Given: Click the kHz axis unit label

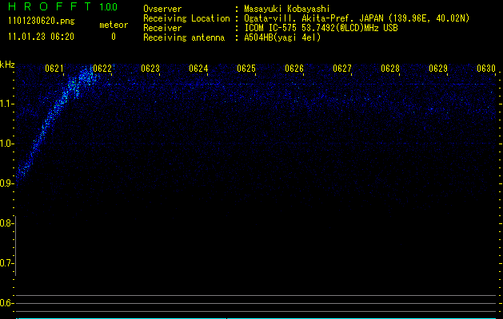Looking at the screenshot, I should 7,65.
